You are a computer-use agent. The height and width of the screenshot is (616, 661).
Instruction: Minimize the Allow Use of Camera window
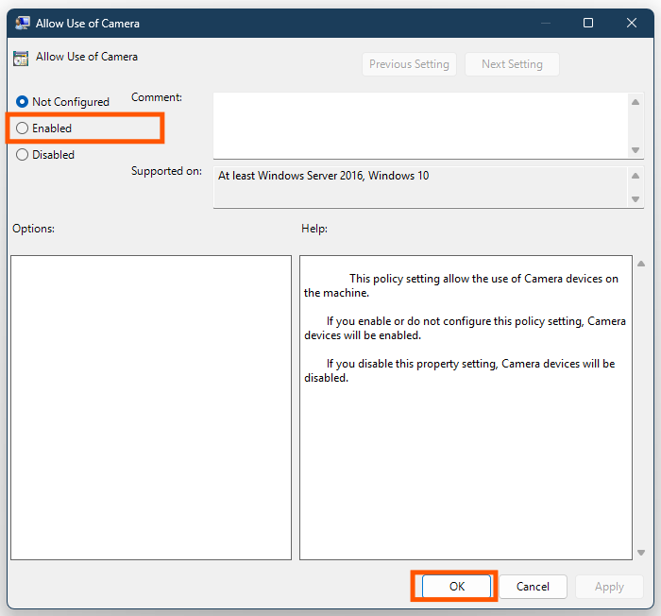click(545, 23)
